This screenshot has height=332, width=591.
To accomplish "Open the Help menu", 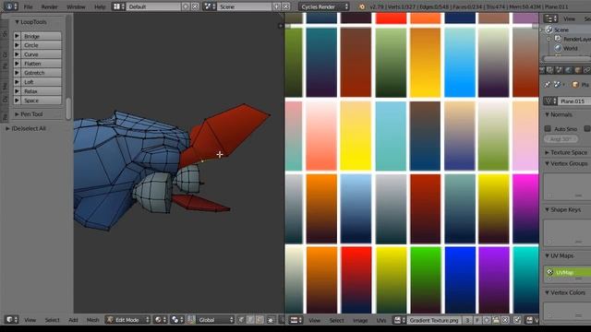I will point(100,6).
